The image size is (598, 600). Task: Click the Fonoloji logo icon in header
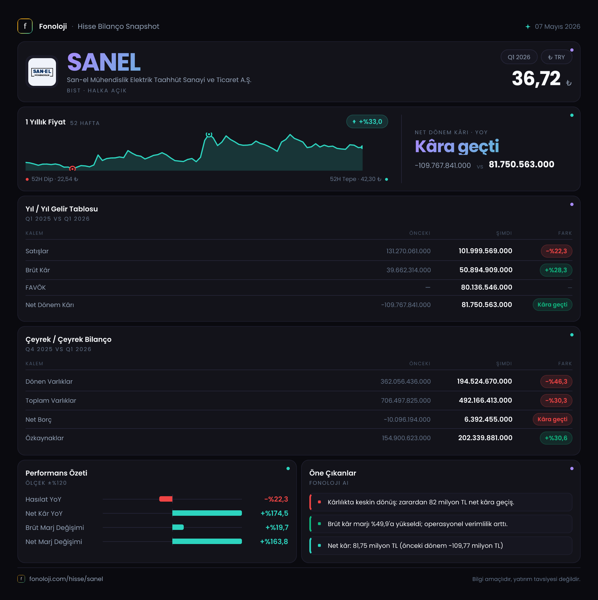pos(25,26)
